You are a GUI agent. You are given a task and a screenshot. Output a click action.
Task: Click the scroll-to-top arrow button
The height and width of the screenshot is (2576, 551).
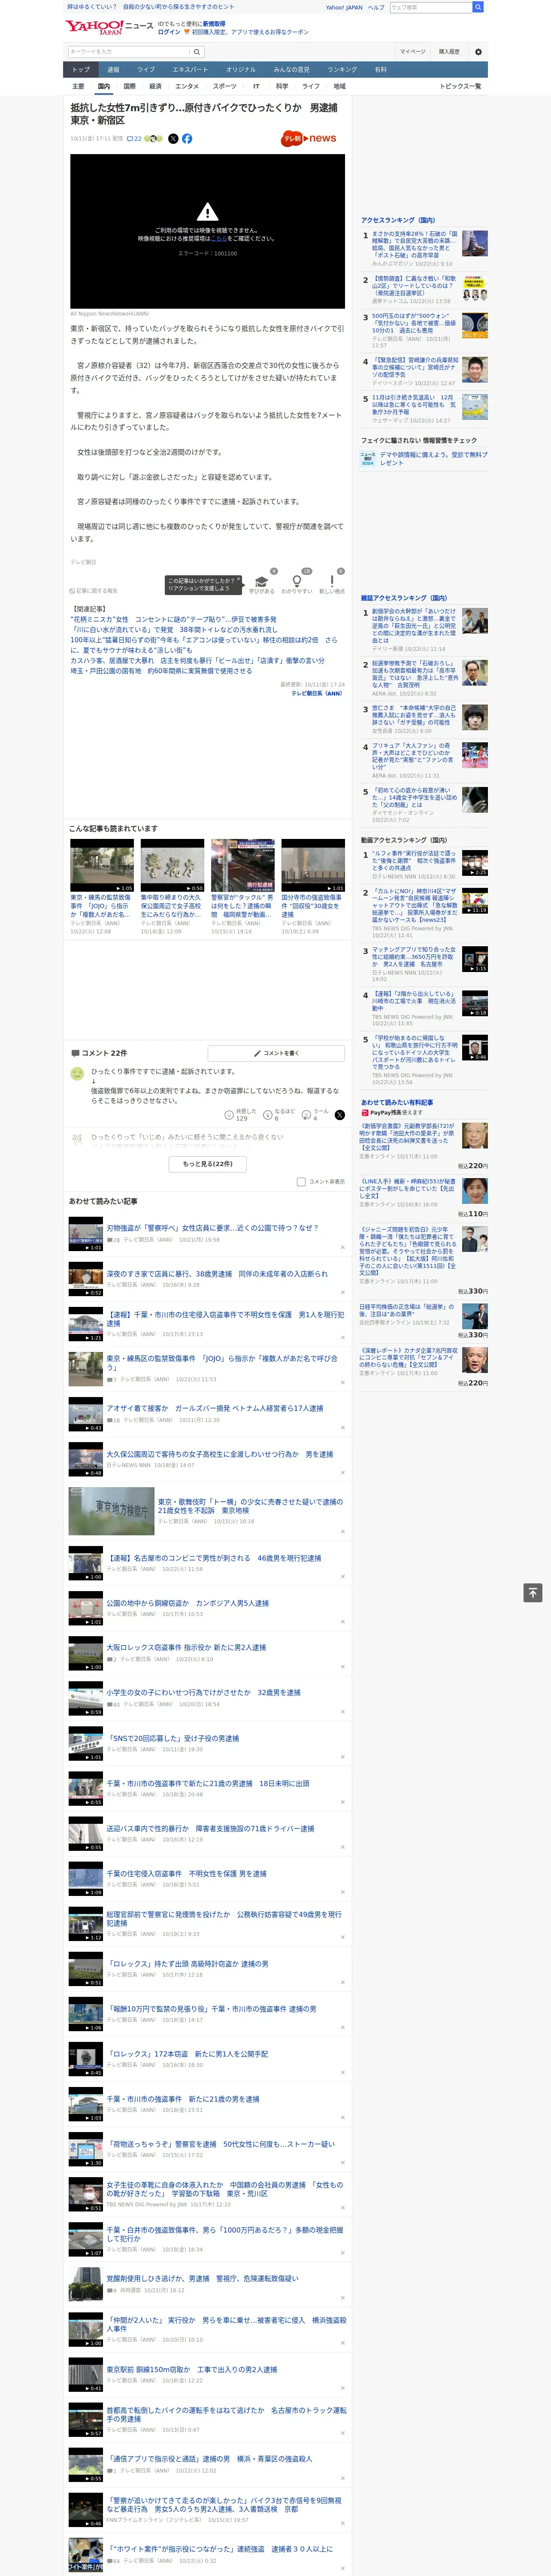point(533,1593)
